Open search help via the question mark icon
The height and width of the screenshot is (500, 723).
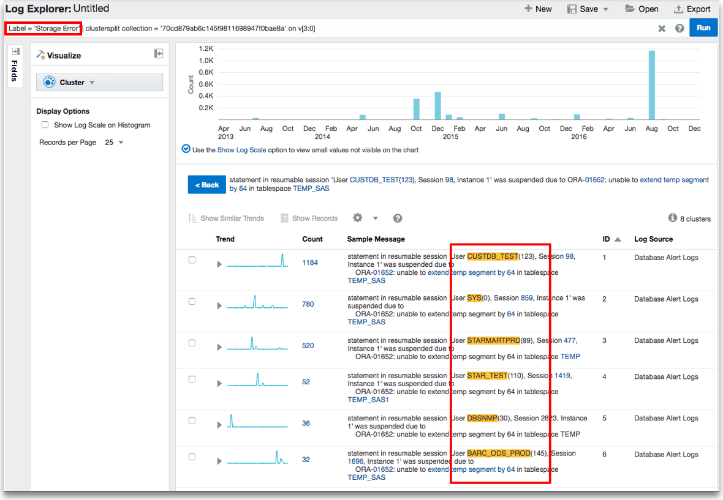pos(679,28)
